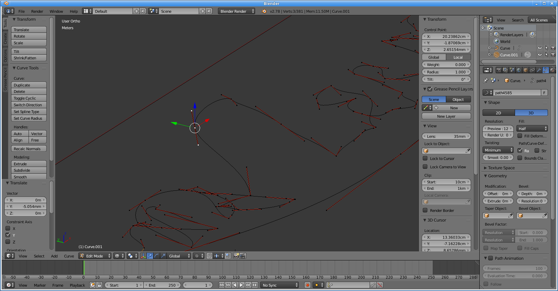558x291 pixels.
Task: Click the OpenGL render camera icon
Action: point(236,256)
